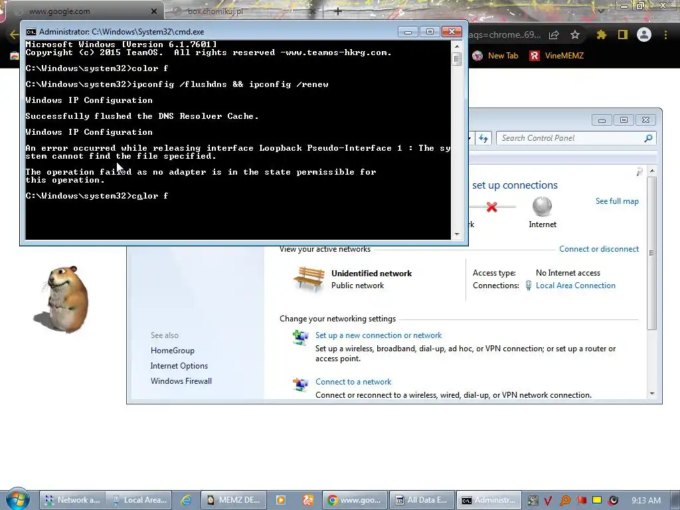Open the See full map link
Image resolution: width=680 pixels, height=510 pixels.
(x=617, y=201)
